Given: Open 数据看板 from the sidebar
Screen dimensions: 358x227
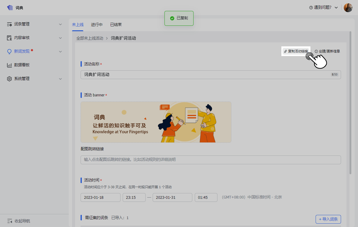Looking at the screenshot, I should [22, 65].
